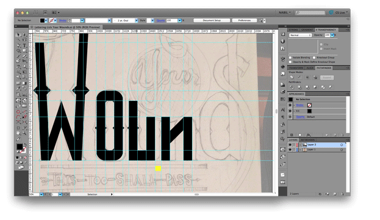
Task: Hide Layer 2 using its eye icon
Action: point(290,145)
